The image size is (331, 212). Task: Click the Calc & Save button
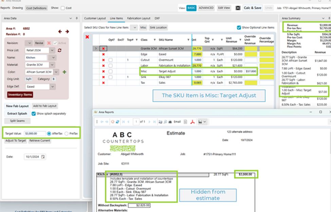[x=253, y=8]
